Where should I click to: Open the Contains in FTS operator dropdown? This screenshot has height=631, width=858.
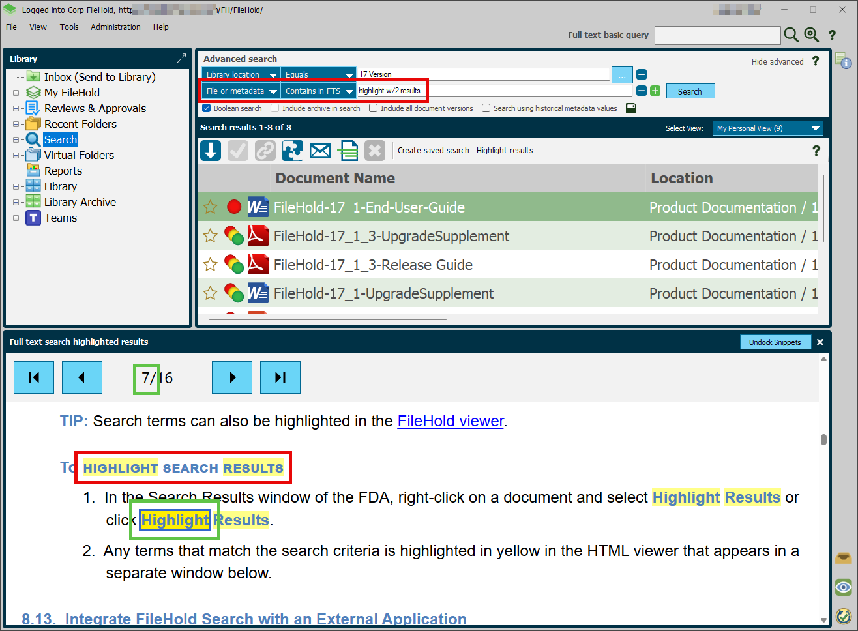[x=319, y=91]
